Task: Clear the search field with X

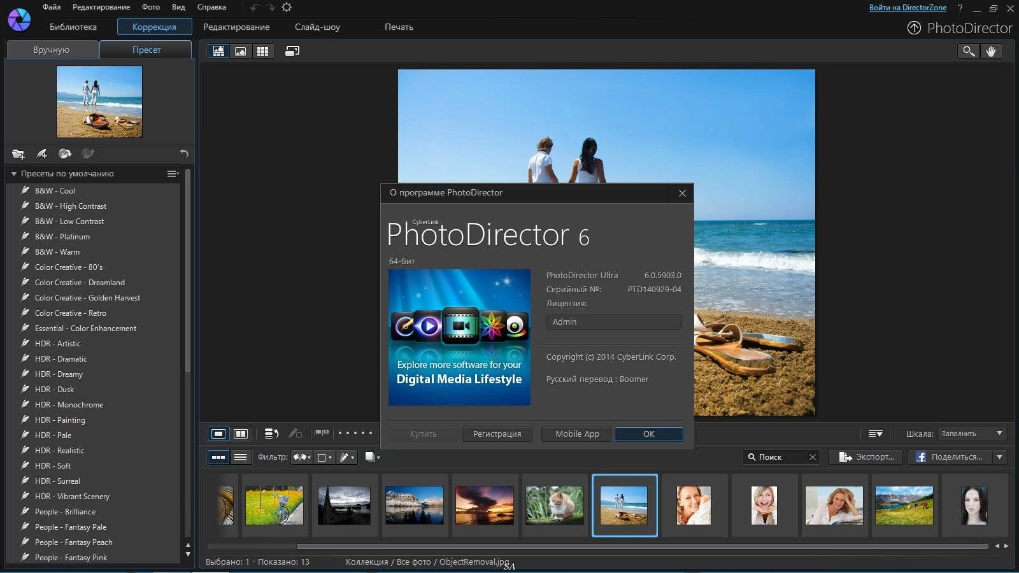Action: (813, 457)
